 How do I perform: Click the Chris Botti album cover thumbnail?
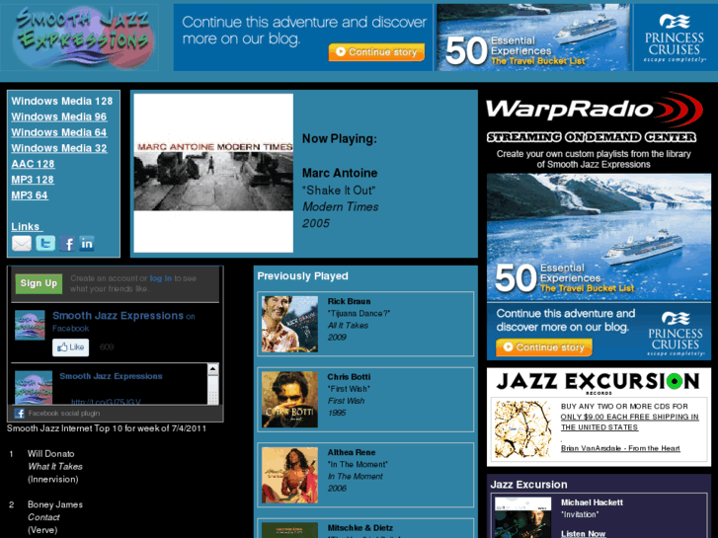pyautogui.click(x=289, y=400)
